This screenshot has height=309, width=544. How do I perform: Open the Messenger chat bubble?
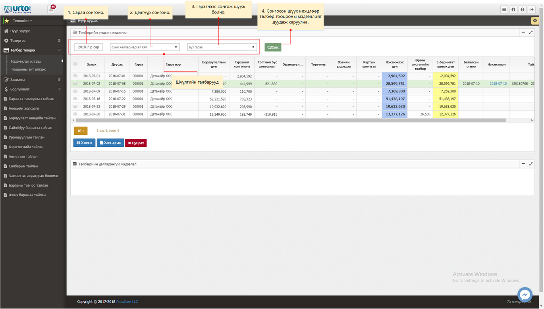point(525,295)
